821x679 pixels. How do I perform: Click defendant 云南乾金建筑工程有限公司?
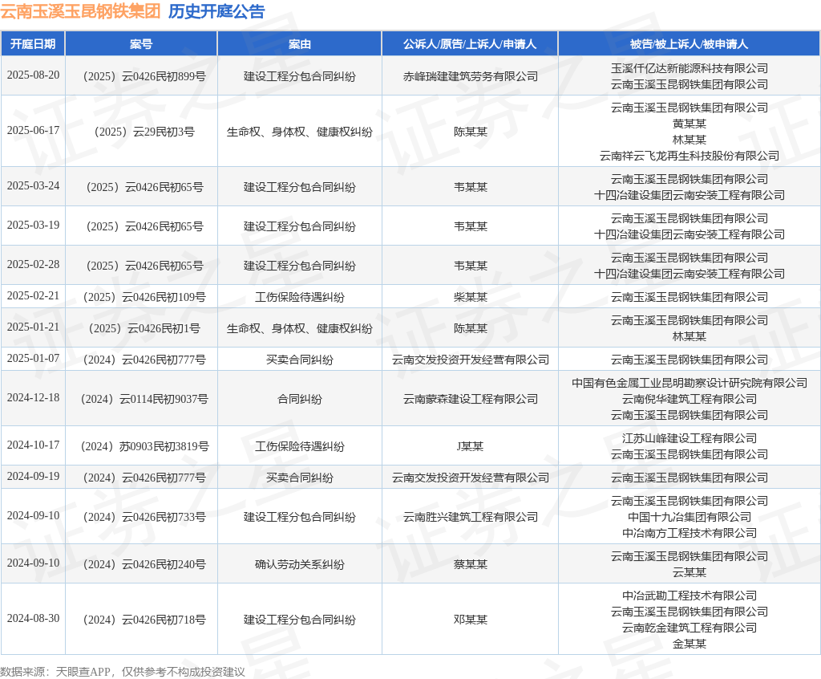(689, 628)
